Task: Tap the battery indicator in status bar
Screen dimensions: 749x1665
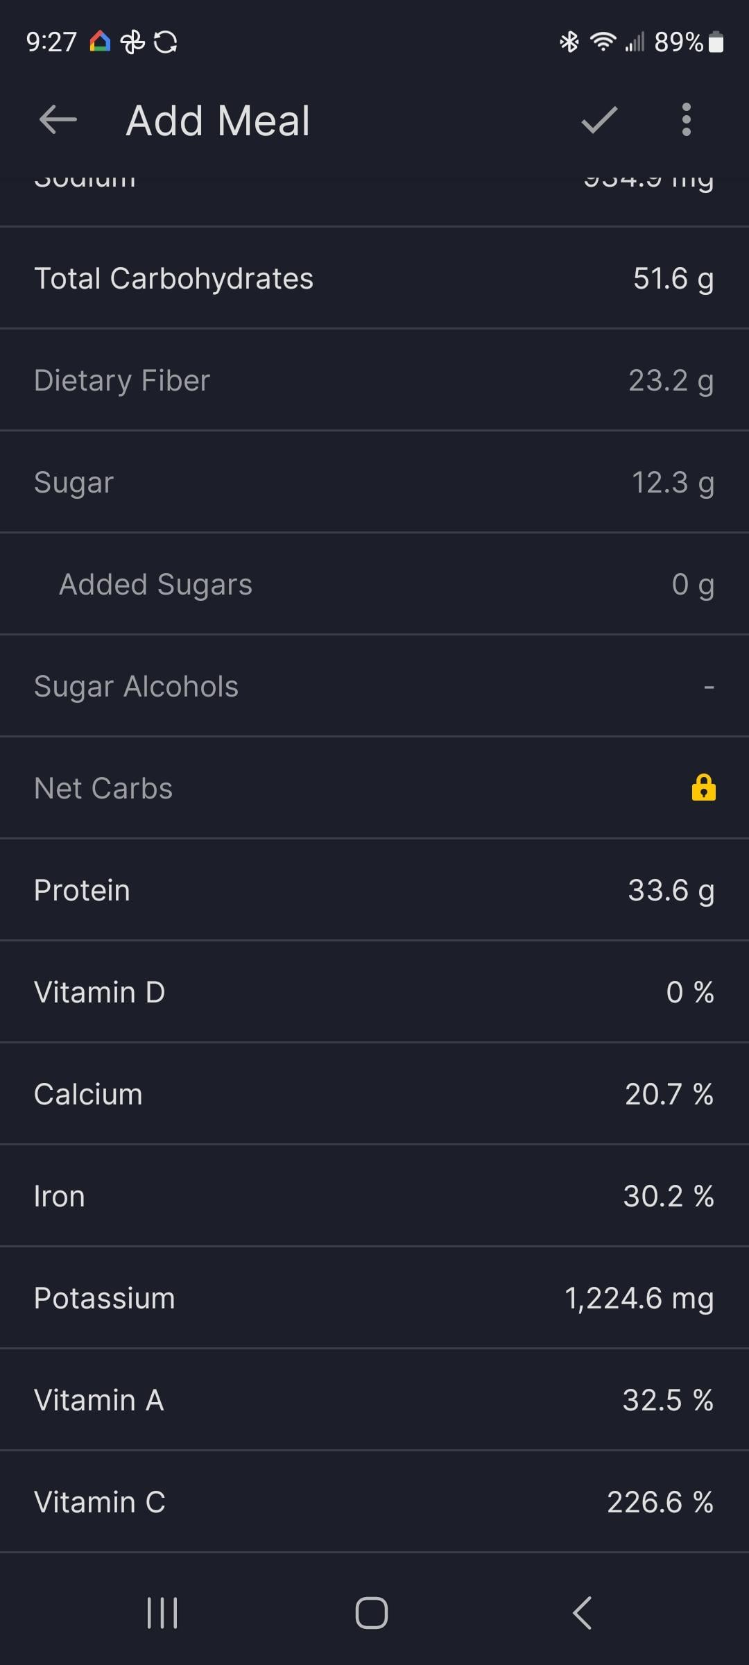Action: (x=717, y=42)
